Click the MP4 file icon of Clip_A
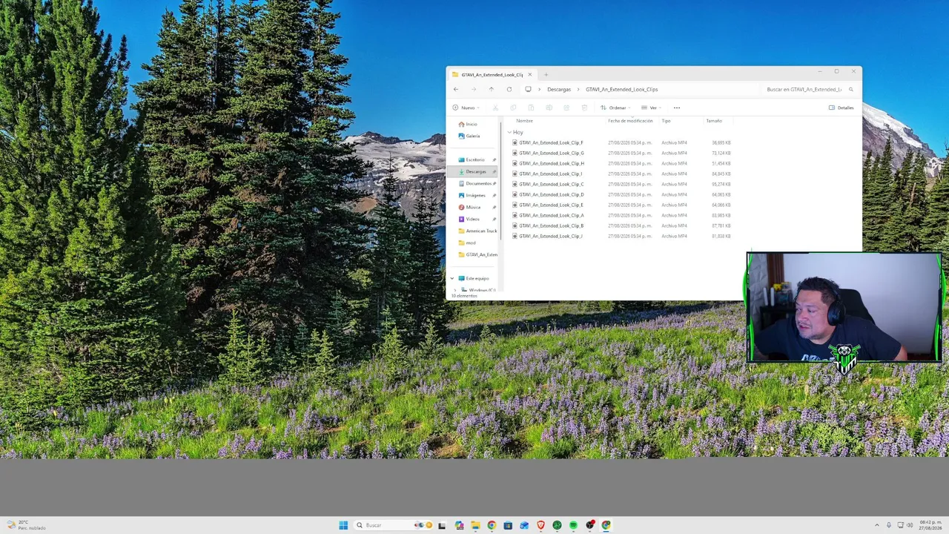The height and width of the screenshot is (534, 949). (x=515, y=215)
